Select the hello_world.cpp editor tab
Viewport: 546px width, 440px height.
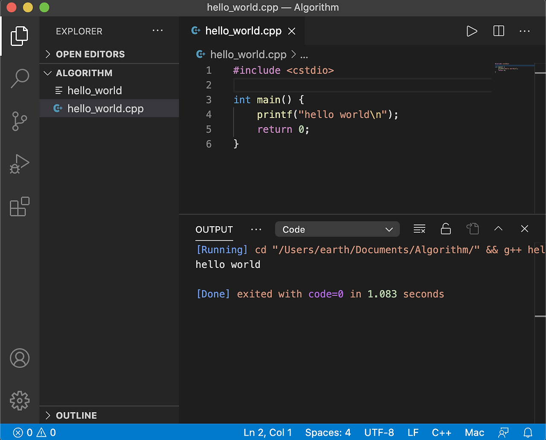pyautogui.click(x=242, y=31)
